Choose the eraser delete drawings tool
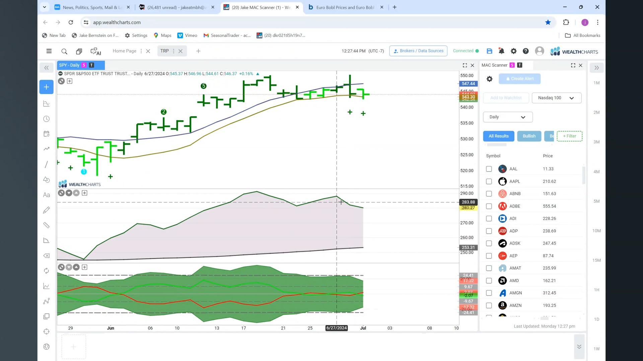This screenshot has width=643, height=361. point(47,256)
